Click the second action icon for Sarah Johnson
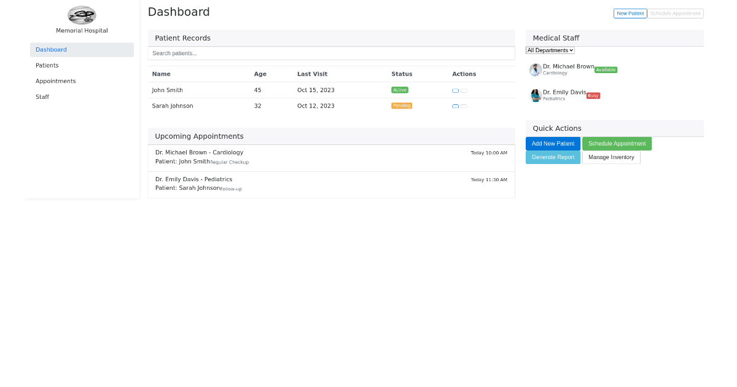The height and width of the screenshot is (387, 737). [x=464, y=106]
